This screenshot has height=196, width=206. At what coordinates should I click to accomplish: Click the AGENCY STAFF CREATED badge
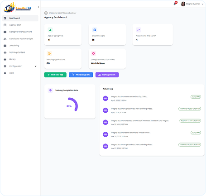190,121
